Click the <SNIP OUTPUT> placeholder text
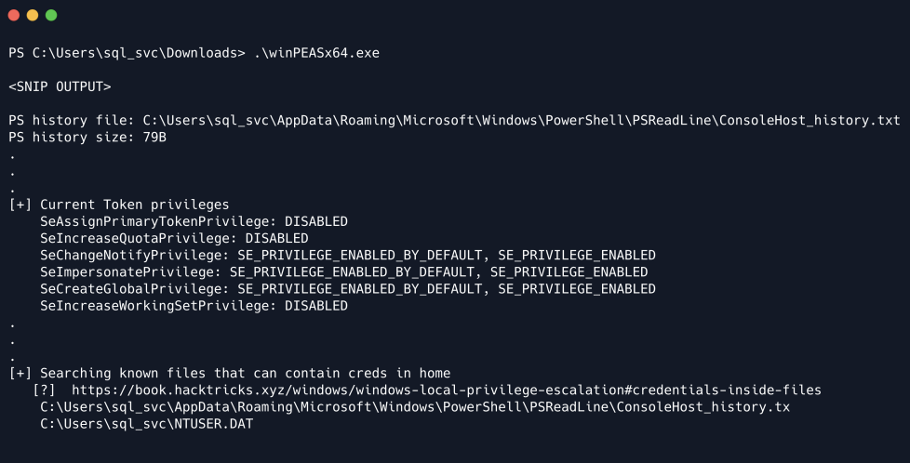 point(60,86)
